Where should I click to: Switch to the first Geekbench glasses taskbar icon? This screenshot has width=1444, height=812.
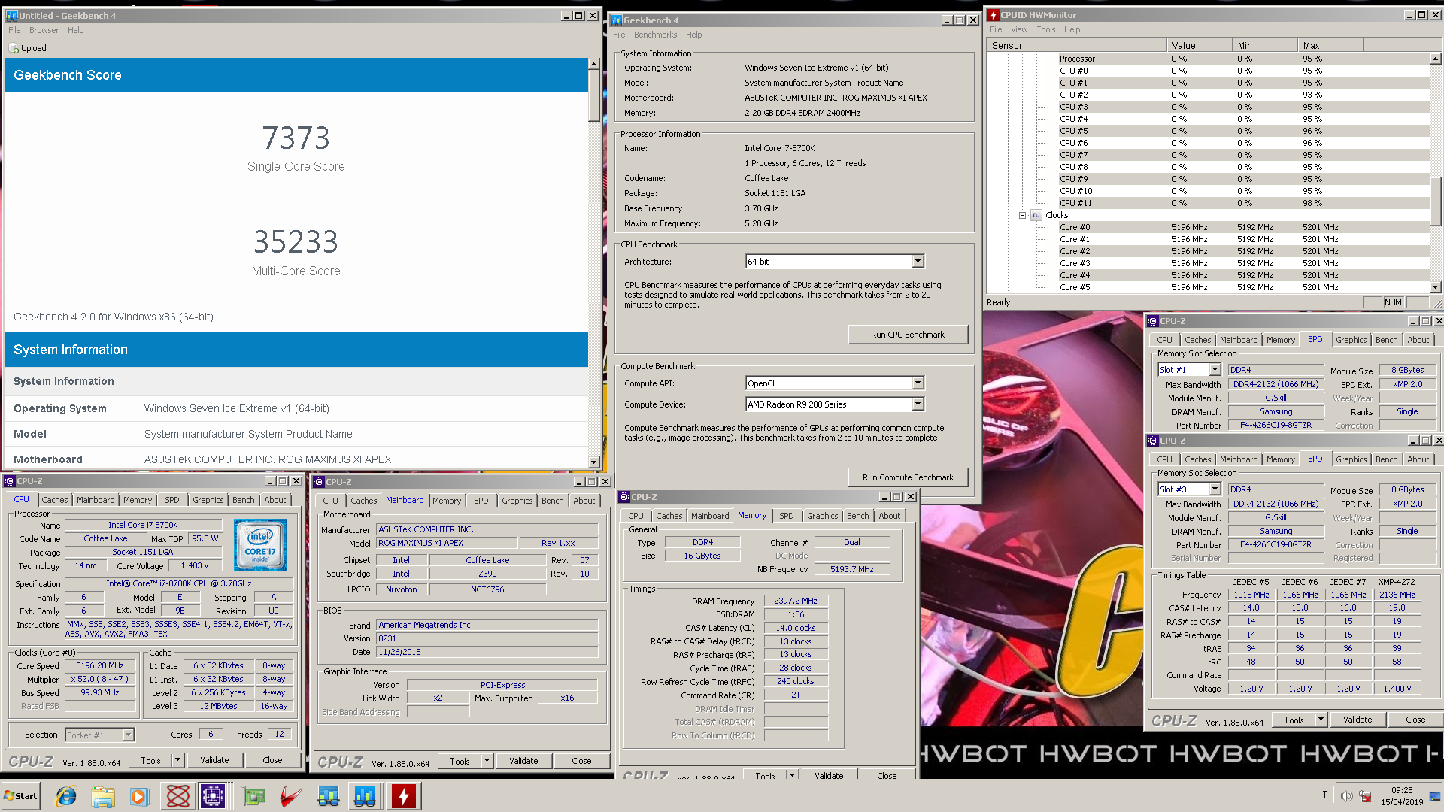coord(328,796)
